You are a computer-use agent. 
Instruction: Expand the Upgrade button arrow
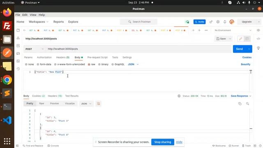[258, 22]
